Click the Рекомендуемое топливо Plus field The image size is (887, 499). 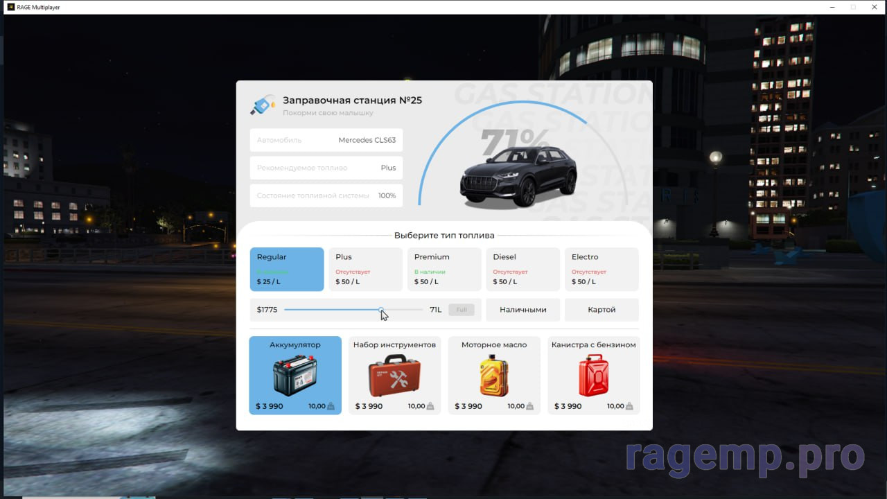pyautogui.click(x=326, y=168)
